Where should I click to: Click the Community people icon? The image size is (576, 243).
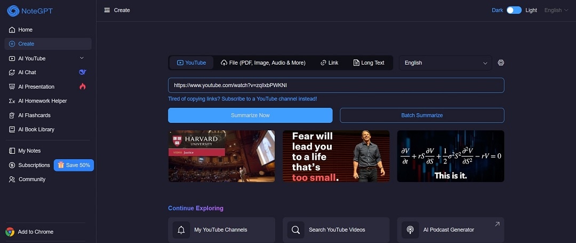pos(12,179)
